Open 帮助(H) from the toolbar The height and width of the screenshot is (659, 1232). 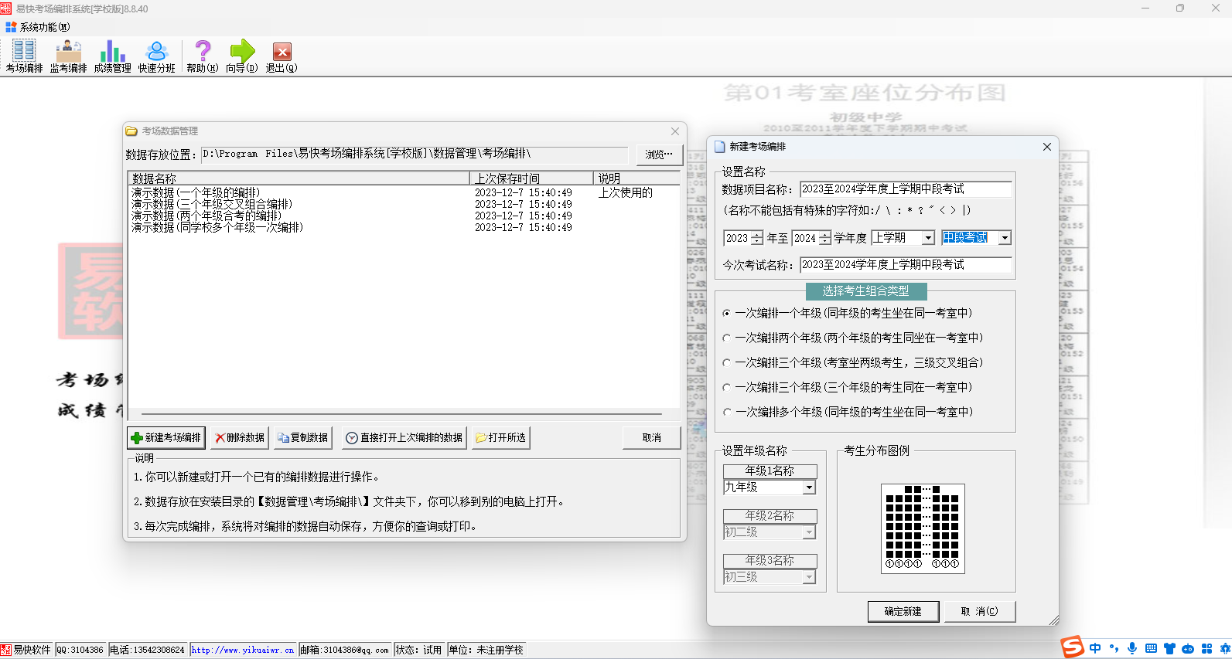click(x=202, y=56)
